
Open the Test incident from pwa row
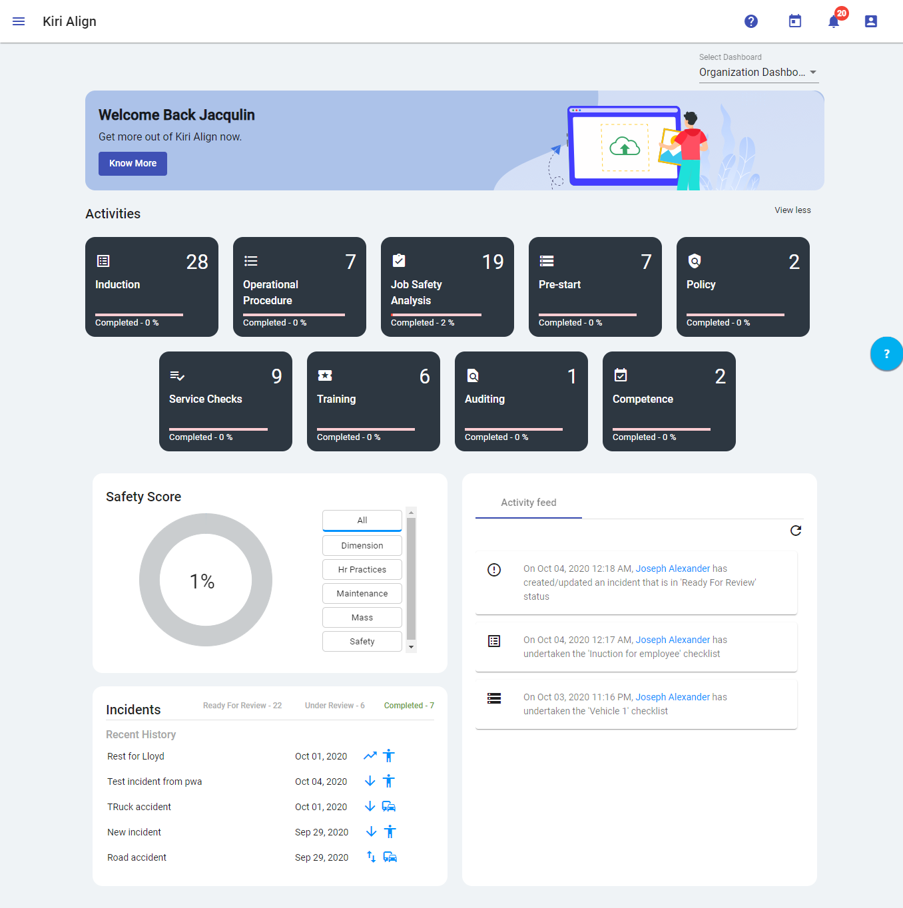(x=154, y=782)
